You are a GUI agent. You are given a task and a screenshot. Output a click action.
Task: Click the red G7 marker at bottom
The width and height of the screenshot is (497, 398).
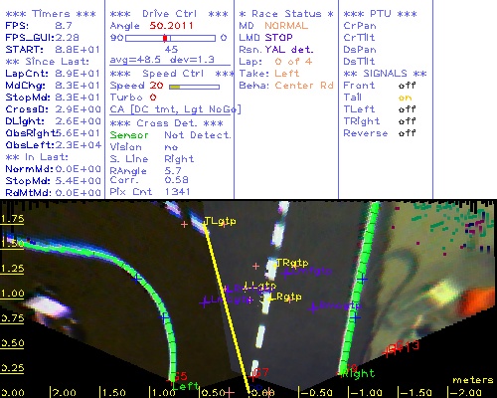click(x=260, y=372)
